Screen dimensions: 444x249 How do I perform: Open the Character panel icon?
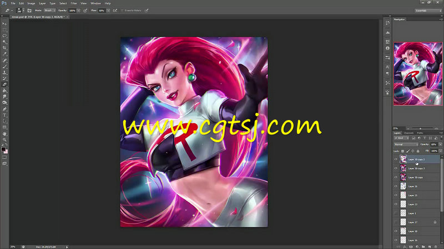click(x=387, y=67)
